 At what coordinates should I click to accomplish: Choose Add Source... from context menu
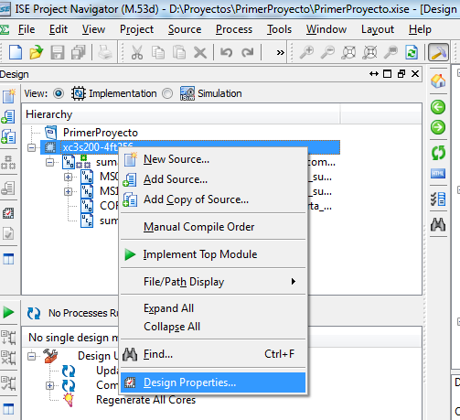(213, 179)
